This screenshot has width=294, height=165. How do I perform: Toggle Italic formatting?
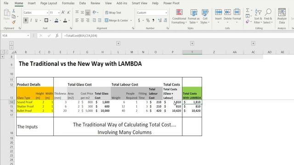(31, 20)
